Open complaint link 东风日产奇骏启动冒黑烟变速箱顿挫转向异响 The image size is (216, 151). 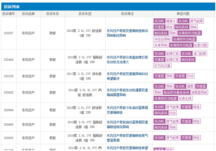pyautogui.click(x=127, y=124)
